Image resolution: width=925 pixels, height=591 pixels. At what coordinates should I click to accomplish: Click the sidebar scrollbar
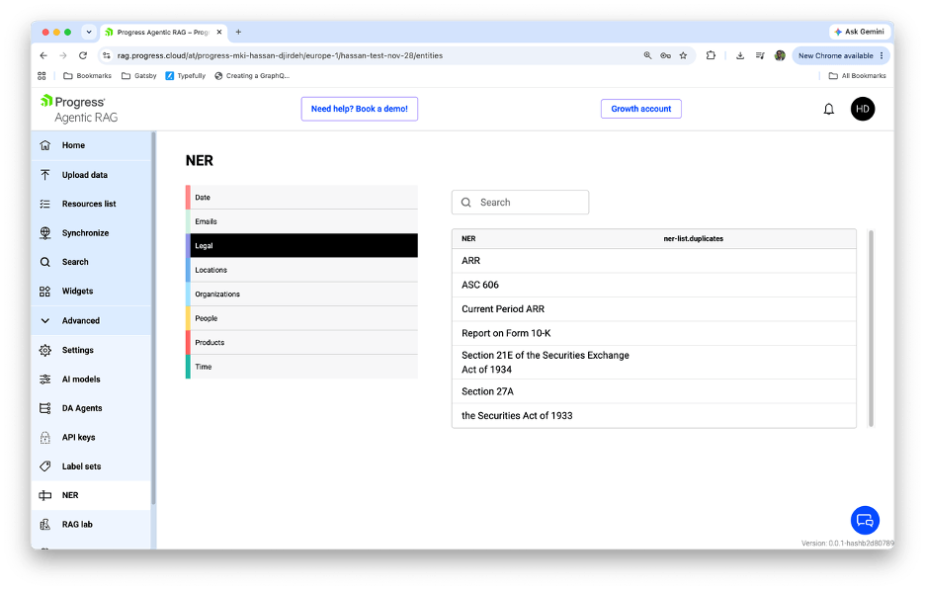coord(153,318)
